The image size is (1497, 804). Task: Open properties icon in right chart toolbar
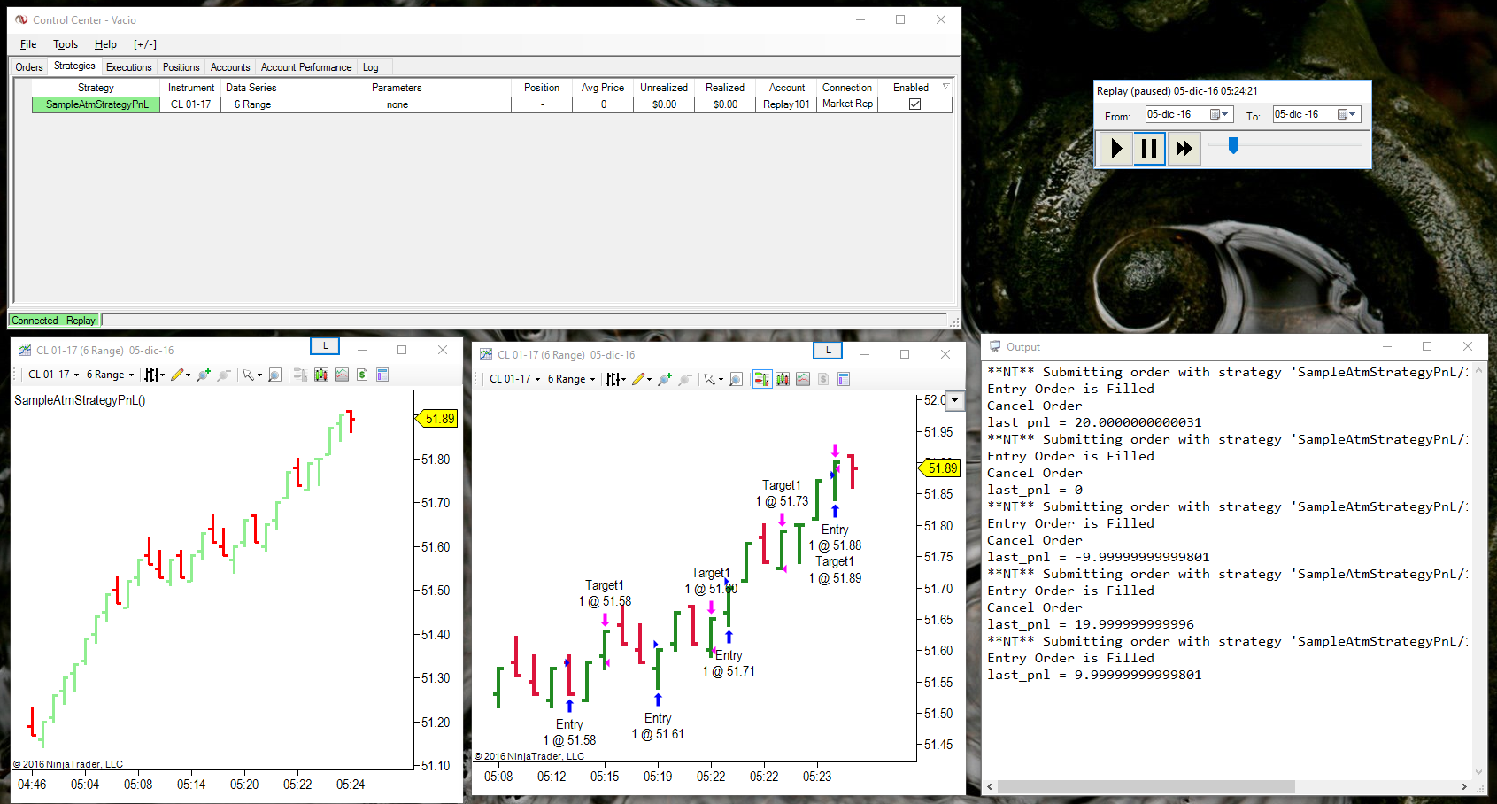pyautogui.click(x=844, y=379)
